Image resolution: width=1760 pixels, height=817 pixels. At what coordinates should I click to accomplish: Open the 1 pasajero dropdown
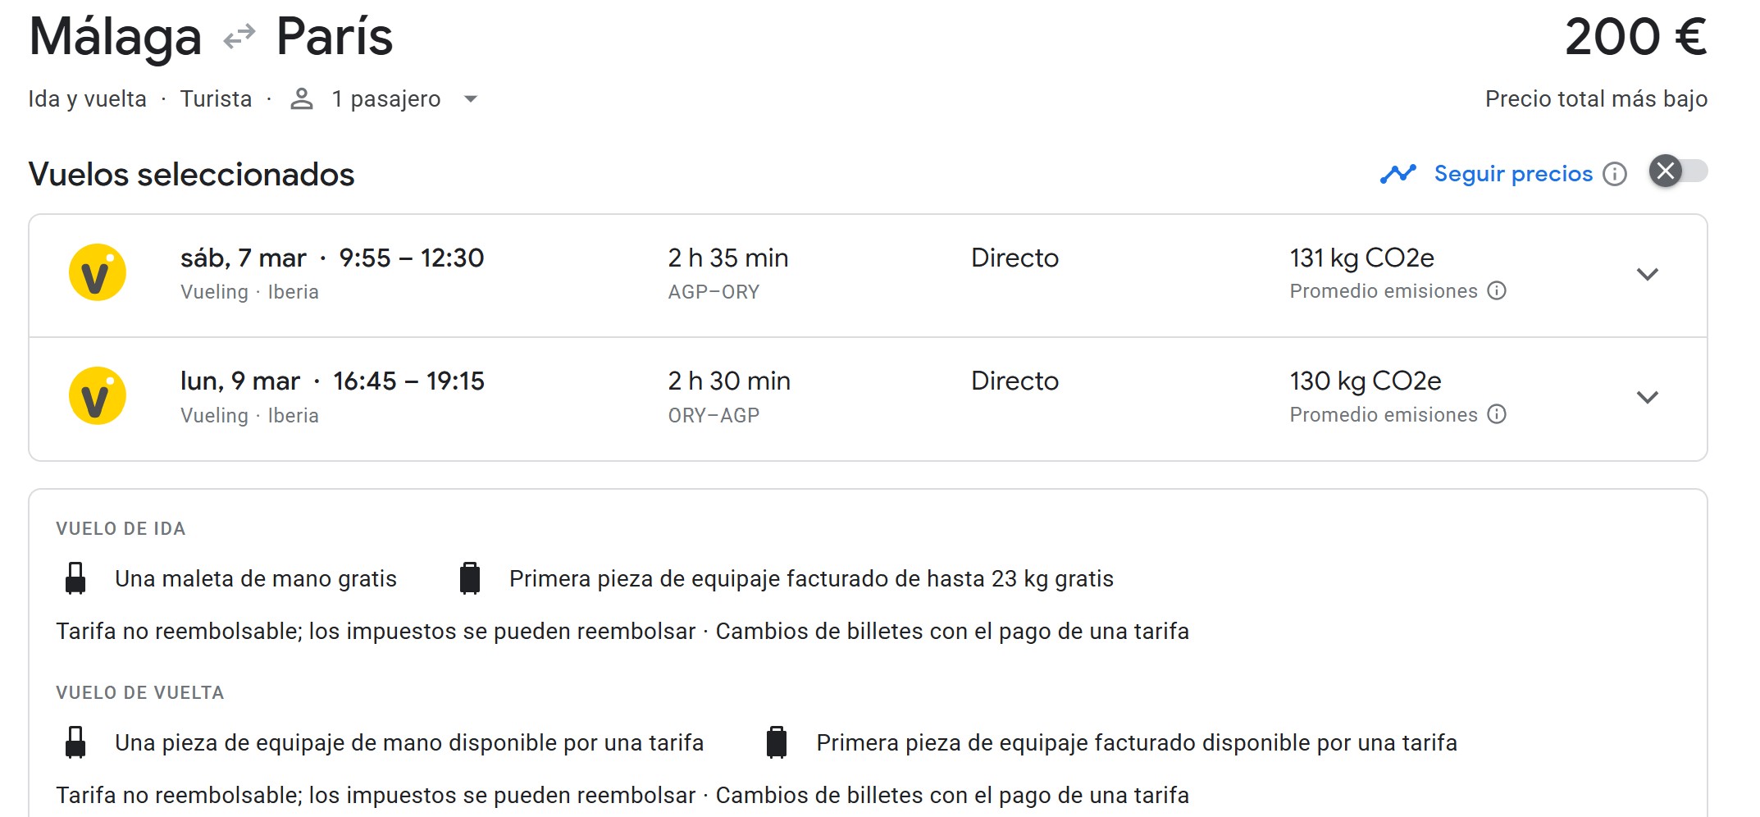point(471,99)
